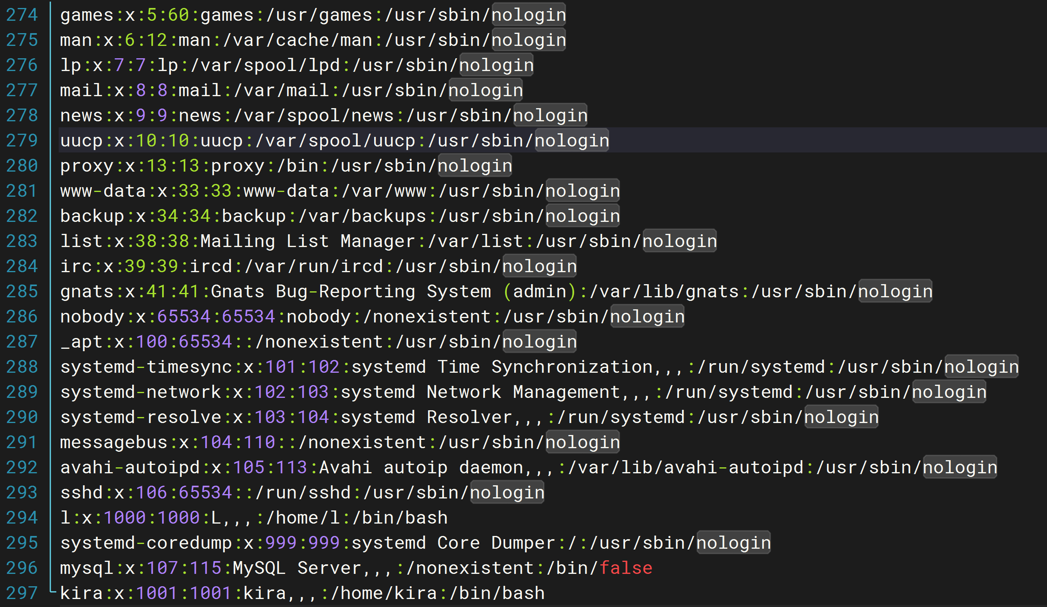Click line number 279 in gutter
The image size is (1047, 607).
[22, 140]
